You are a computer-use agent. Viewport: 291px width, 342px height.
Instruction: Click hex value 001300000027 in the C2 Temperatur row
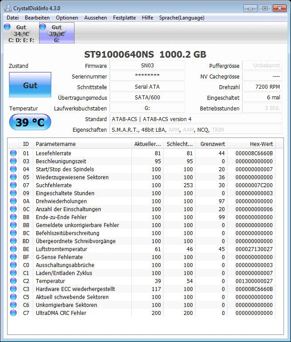(x=254, y=281)
